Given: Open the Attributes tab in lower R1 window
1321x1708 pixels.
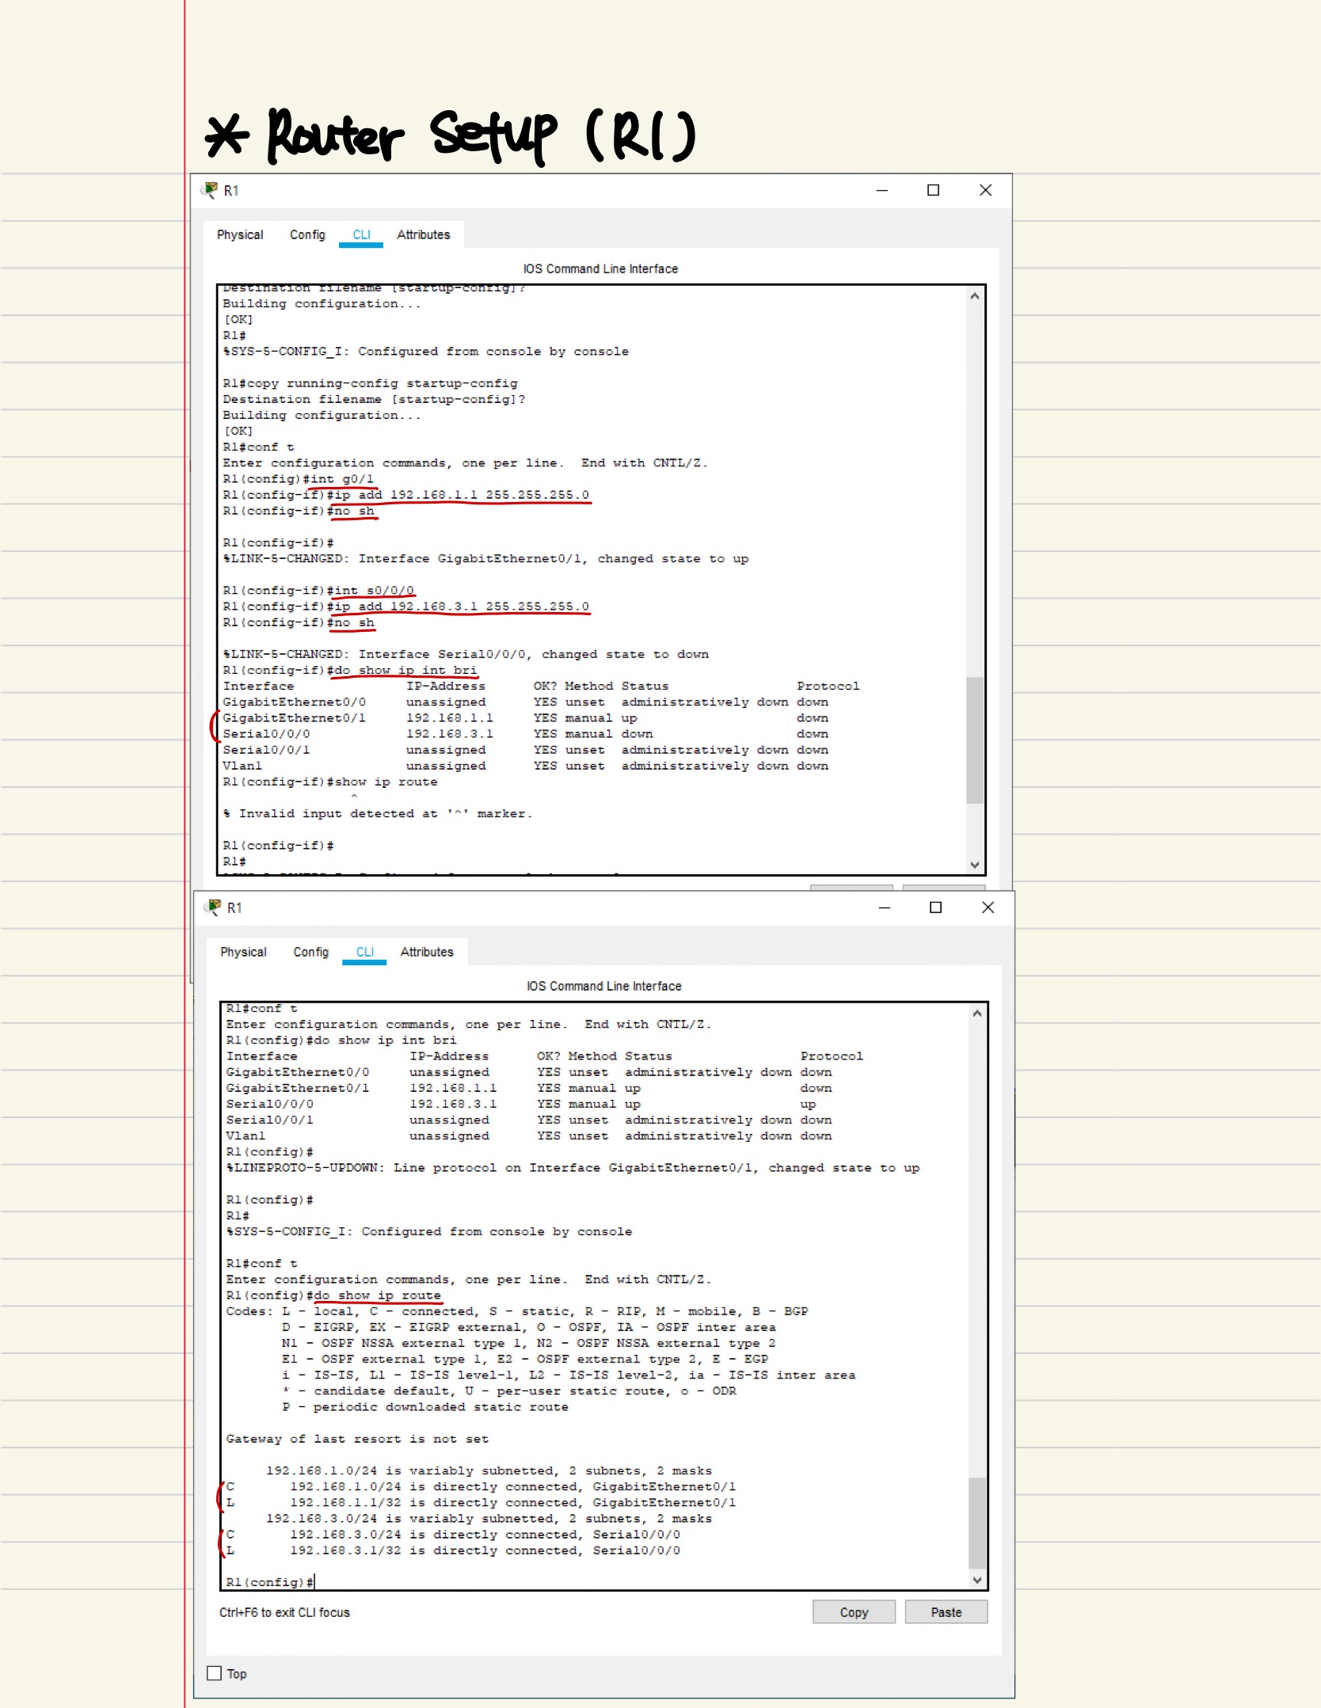Looking at the screenshot, I should [427, 952].
